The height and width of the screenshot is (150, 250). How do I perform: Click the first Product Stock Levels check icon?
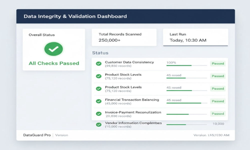[x=98, y=76]
